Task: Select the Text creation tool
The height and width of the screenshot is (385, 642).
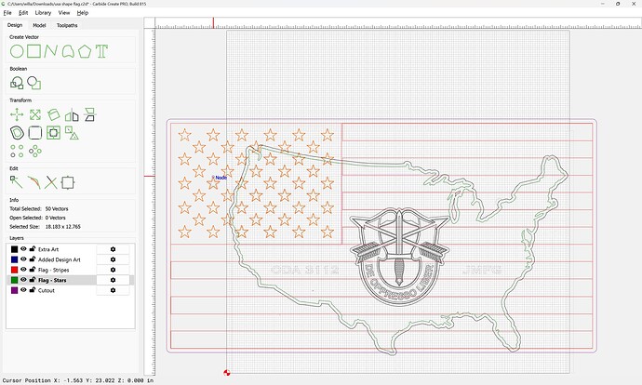Action: click(x=101, y=51)
